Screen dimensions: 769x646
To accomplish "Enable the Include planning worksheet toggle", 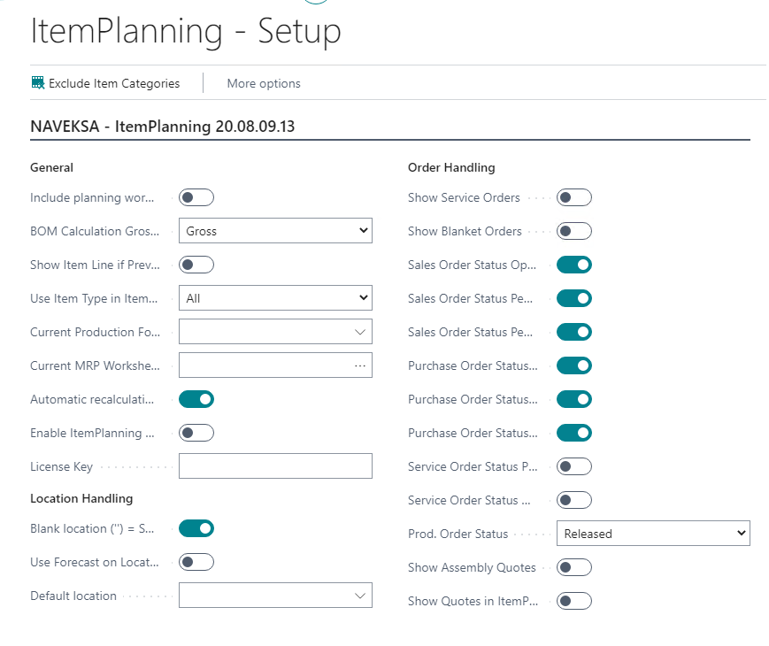I will tap(196, 197).
